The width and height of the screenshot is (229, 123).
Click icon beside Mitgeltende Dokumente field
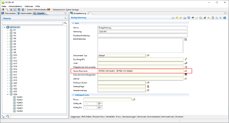pyautogui.click(x=186, y=67)
